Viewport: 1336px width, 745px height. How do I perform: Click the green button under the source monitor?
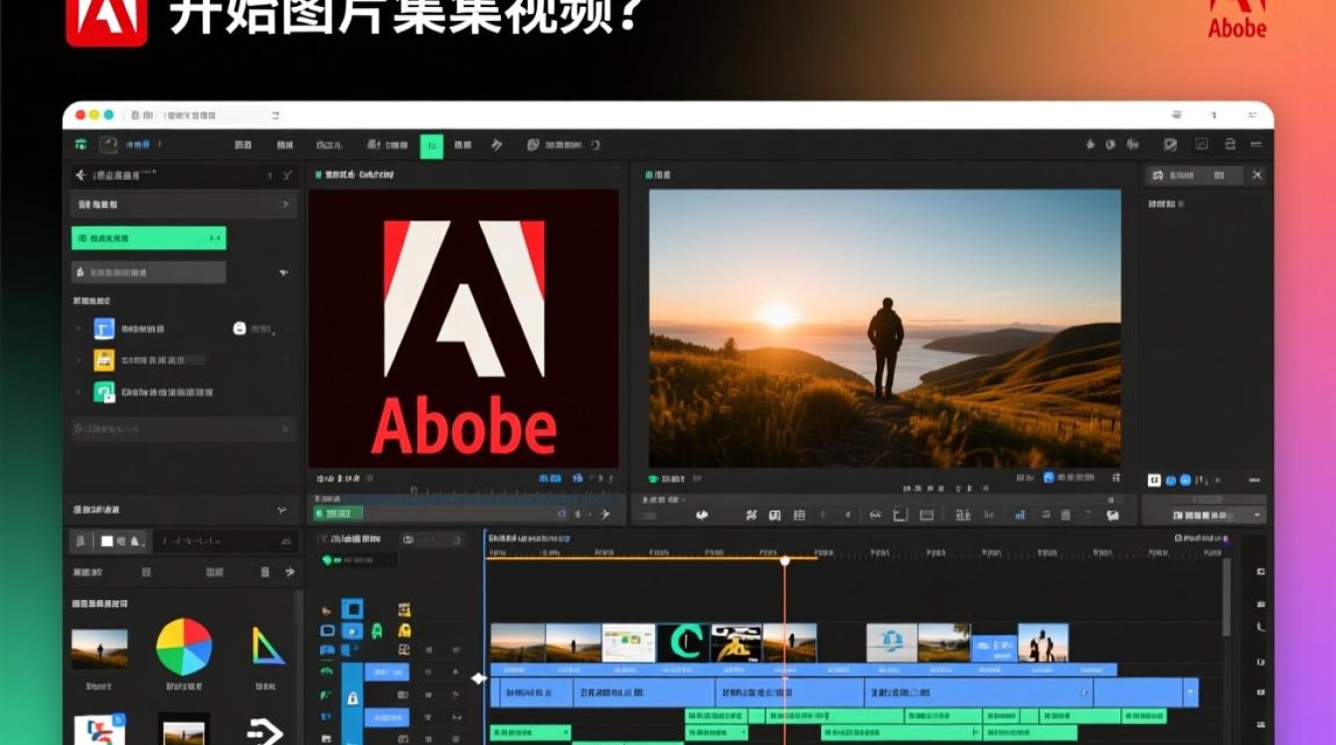point(338,514)
